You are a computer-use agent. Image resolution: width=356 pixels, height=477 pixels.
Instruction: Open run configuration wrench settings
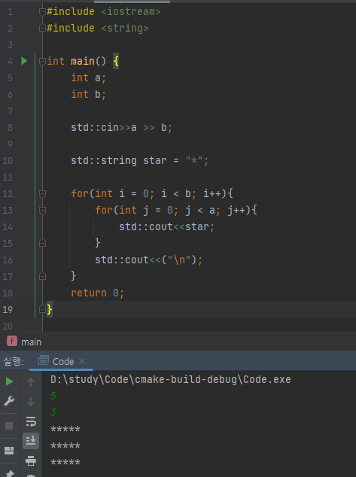pos(9,401)
